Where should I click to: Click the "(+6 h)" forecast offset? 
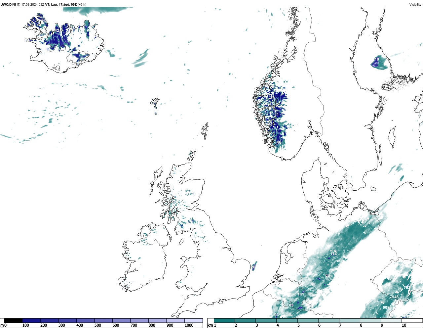(x=82, y=4)
